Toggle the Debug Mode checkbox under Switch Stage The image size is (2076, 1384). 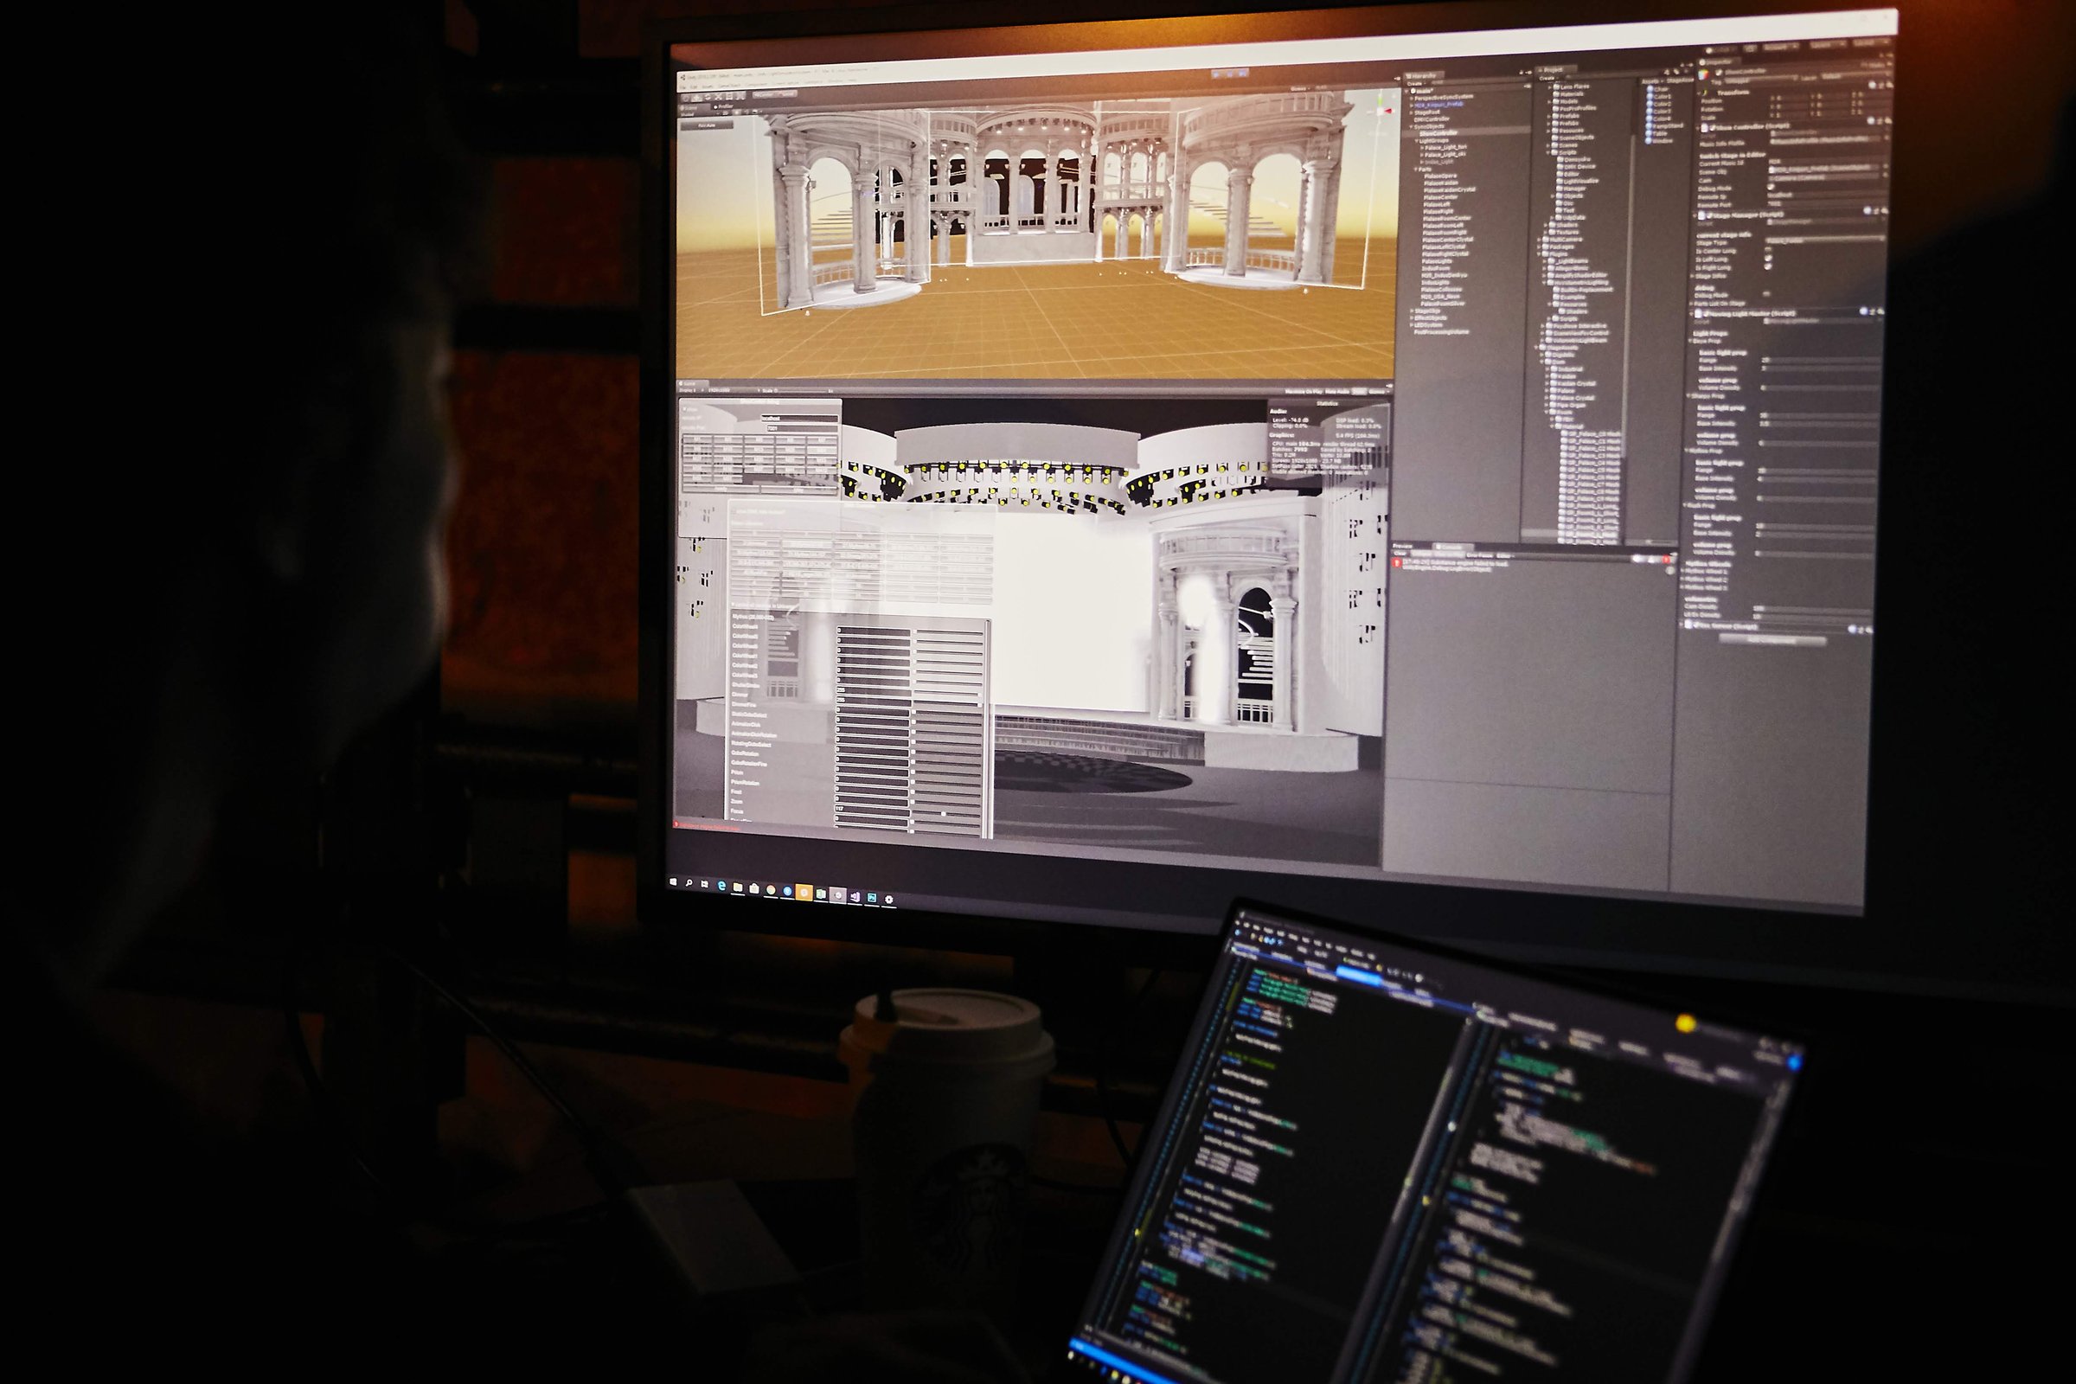(1772, 187)
